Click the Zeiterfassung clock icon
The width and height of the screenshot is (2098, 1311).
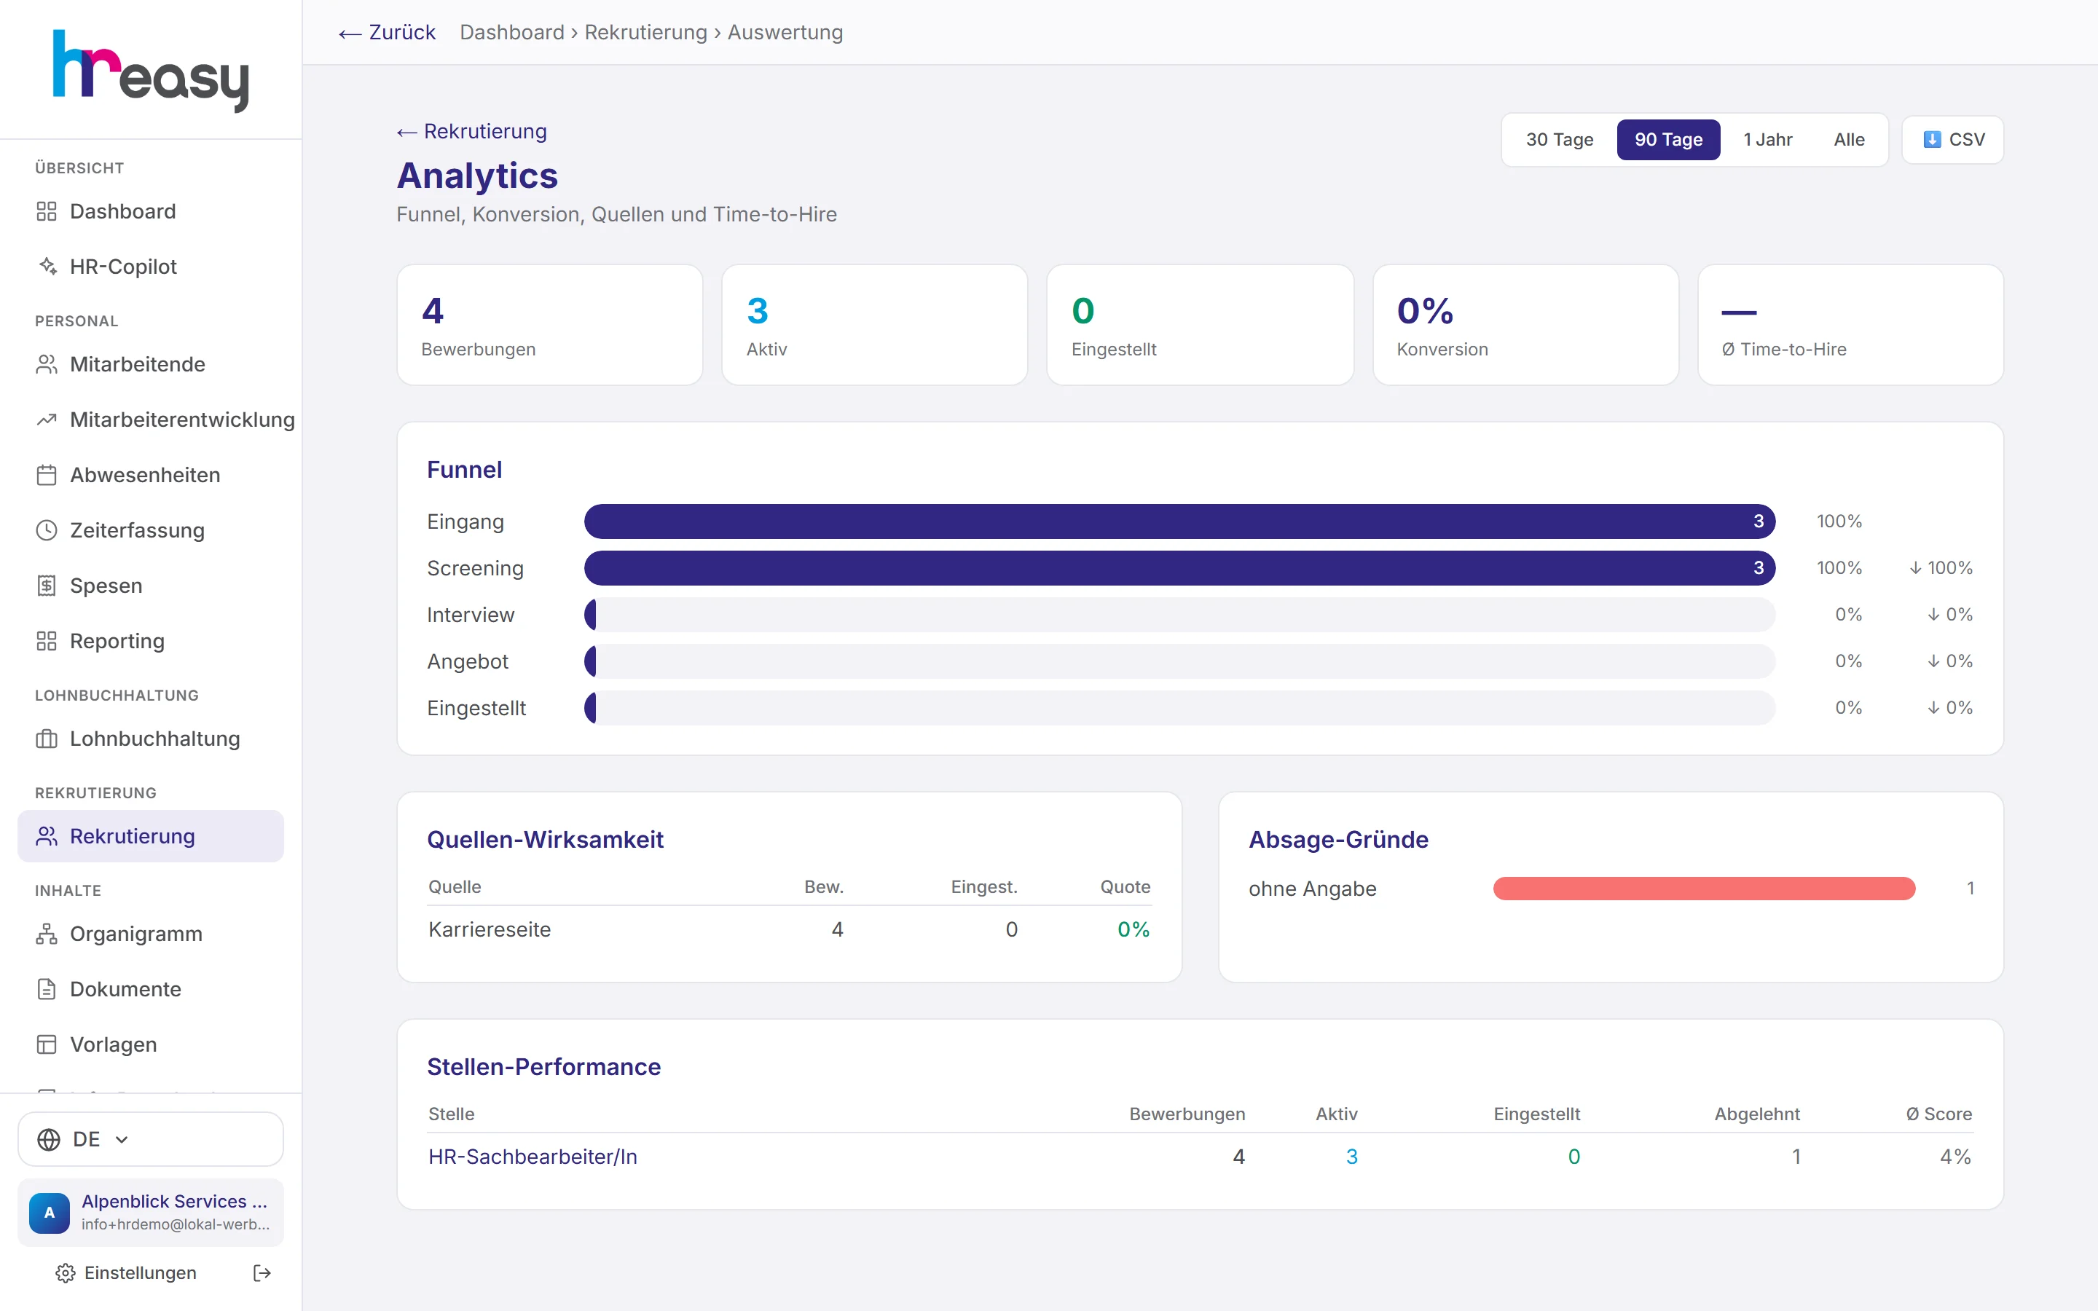click(x=47, y=531)
